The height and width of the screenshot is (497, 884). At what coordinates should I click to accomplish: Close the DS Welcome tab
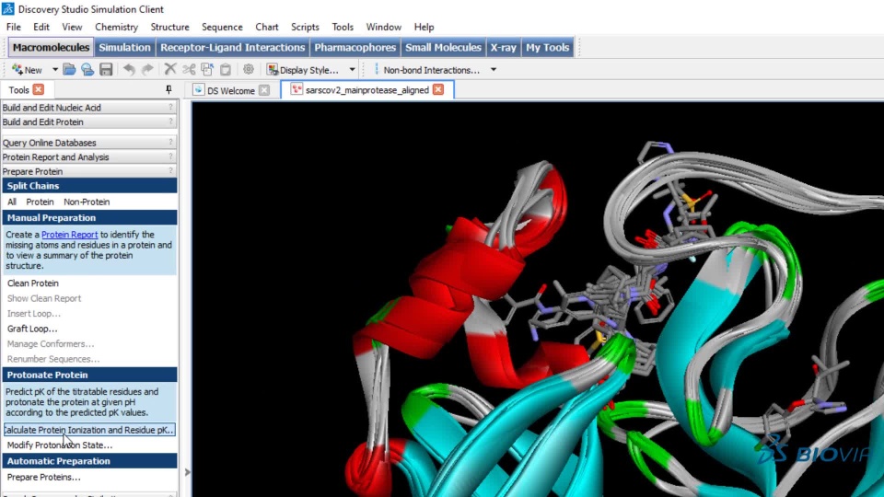[x=264, y=90]
